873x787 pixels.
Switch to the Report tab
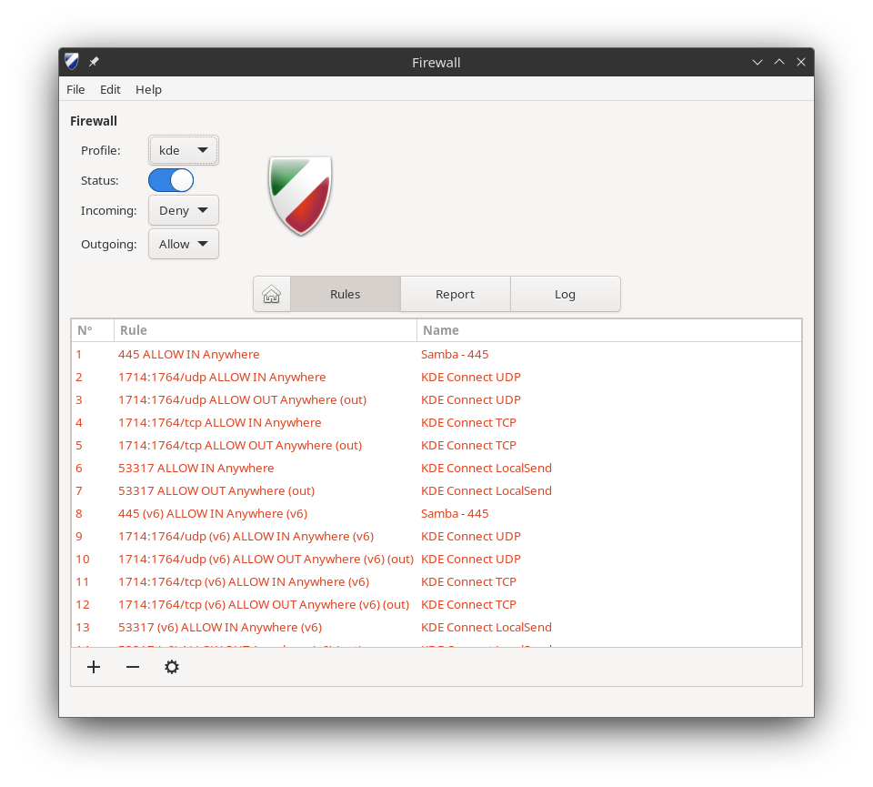point(455,294)
